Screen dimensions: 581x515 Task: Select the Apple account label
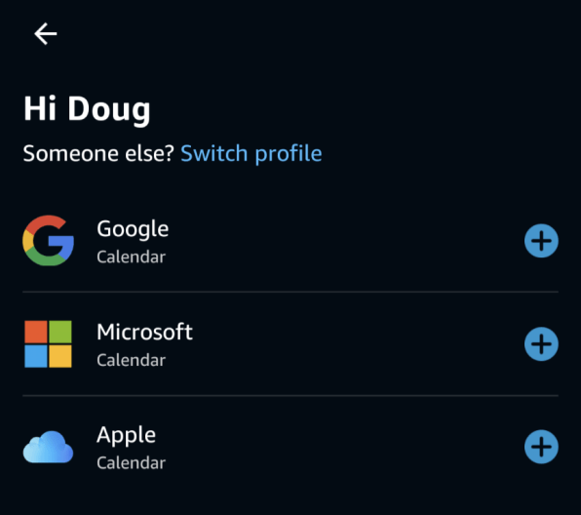pyautogui.click(x=126, y=435)
